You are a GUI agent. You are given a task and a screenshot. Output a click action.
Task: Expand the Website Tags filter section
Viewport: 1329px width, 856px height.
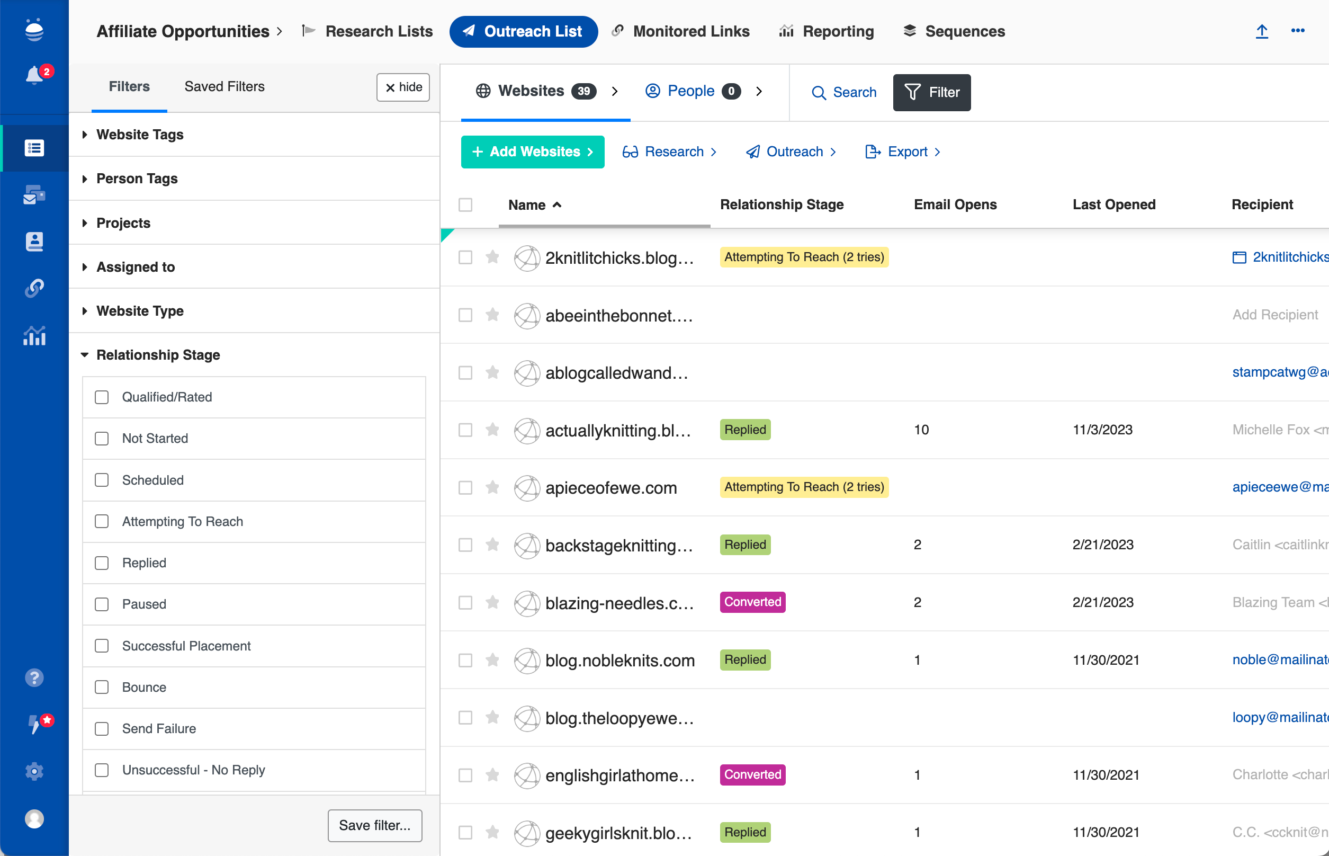(140, 135)
